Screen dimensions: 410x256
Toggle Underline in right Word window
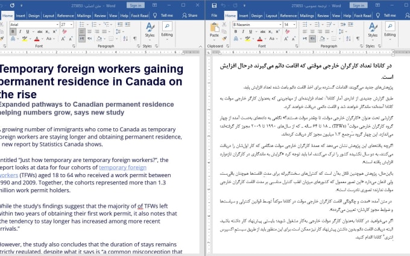(x=250, y=31)
